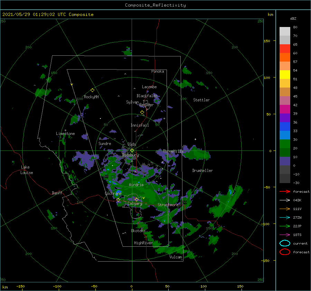311x291 pixels.
Task: Select the red 65 dBZ color swatch
Action: pyautogui.click(x=285, y=48)
